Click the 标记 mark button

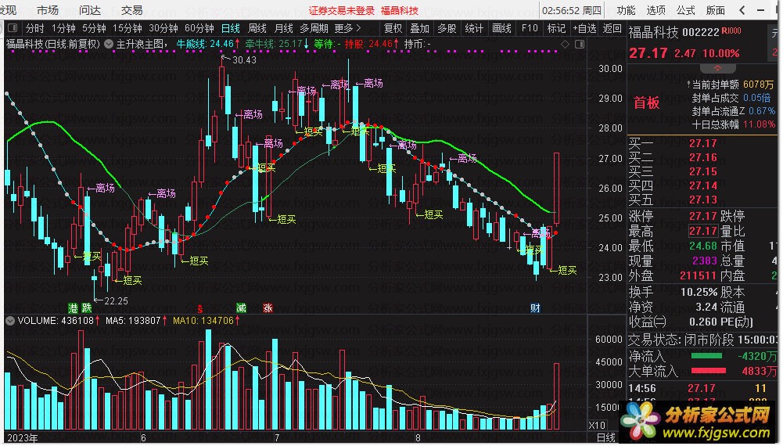point(556,28)
